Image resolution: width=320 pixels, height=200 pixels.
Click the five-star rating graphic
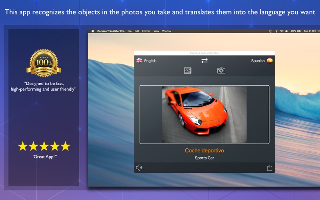(x=44, y=146)
